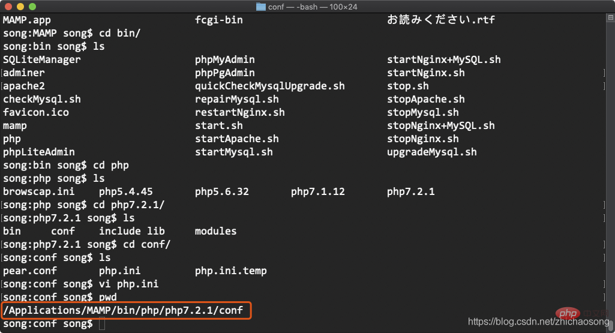The height and width of the screenshot is (333, 615).
Task: Click 'restartNginx.sh' entry
Action: (239, 113)
